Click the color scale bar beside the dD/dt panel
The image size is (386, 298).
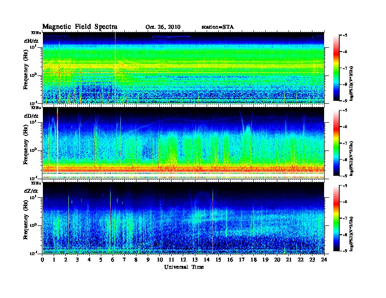click(x=336, y=143)
